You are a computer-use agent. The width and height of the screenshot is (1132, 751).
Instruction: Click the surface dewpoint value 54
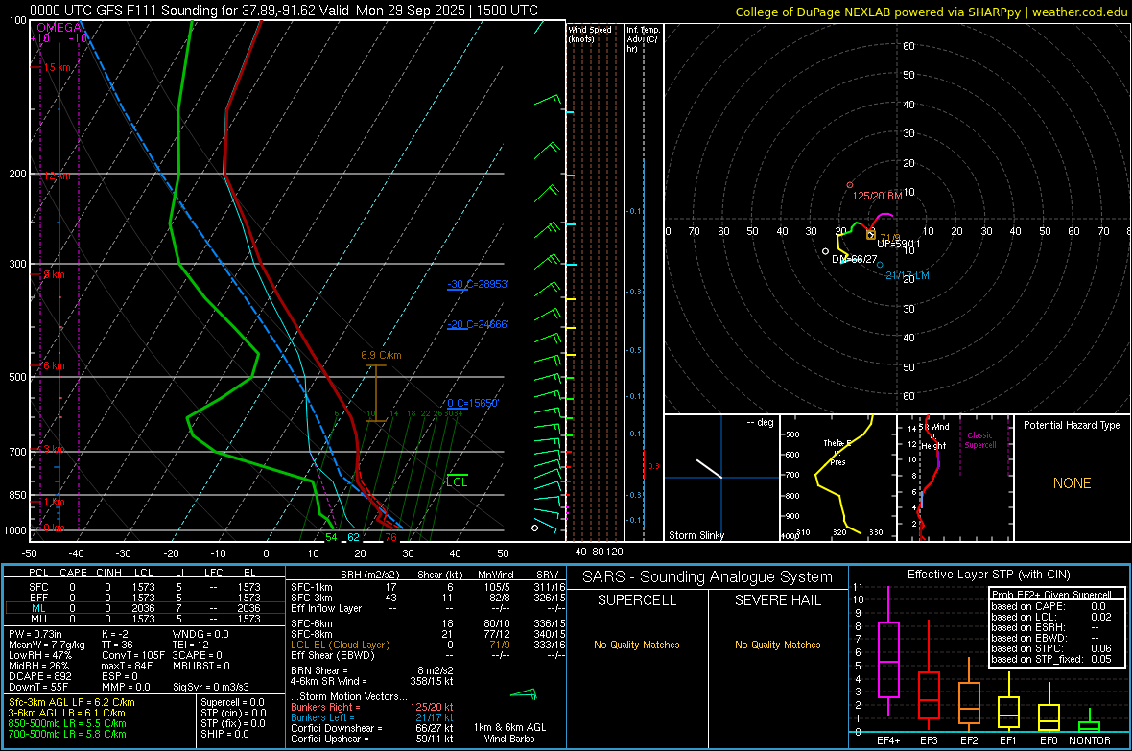[331, 537]
